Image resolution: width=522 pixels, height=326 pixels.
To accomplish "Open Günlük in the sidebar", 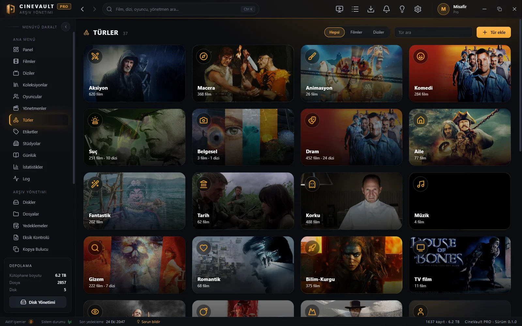I will click(x=39, y=155).
